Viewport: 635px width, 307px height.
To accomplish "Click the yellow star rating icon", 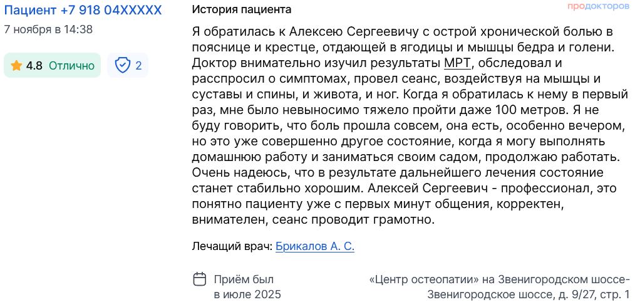I will click(16, 66).
